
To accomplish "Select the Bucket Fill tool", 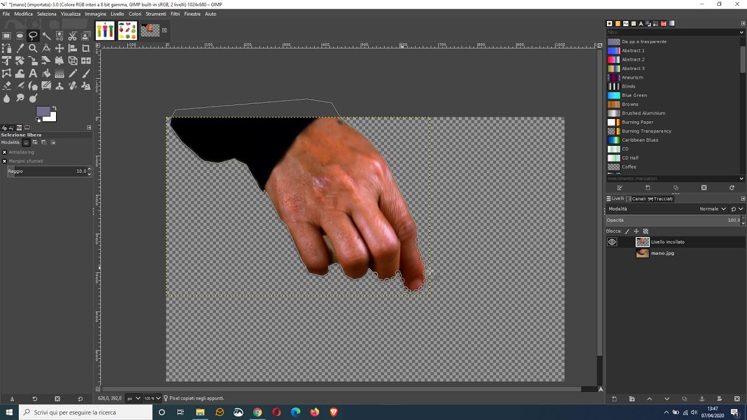I will click(x=46, y=73).
